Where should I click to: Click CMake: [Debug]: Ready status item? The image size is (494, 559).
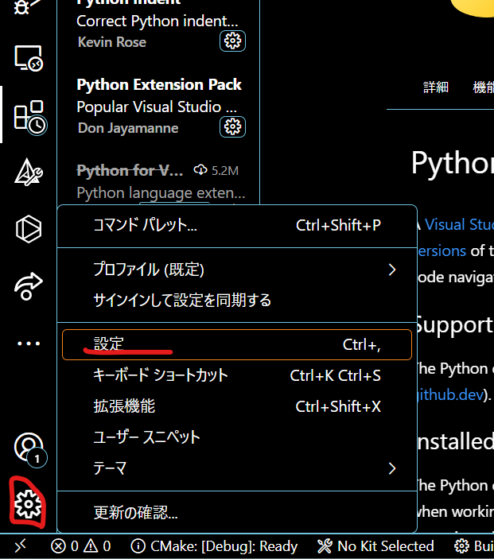[214, 545]
